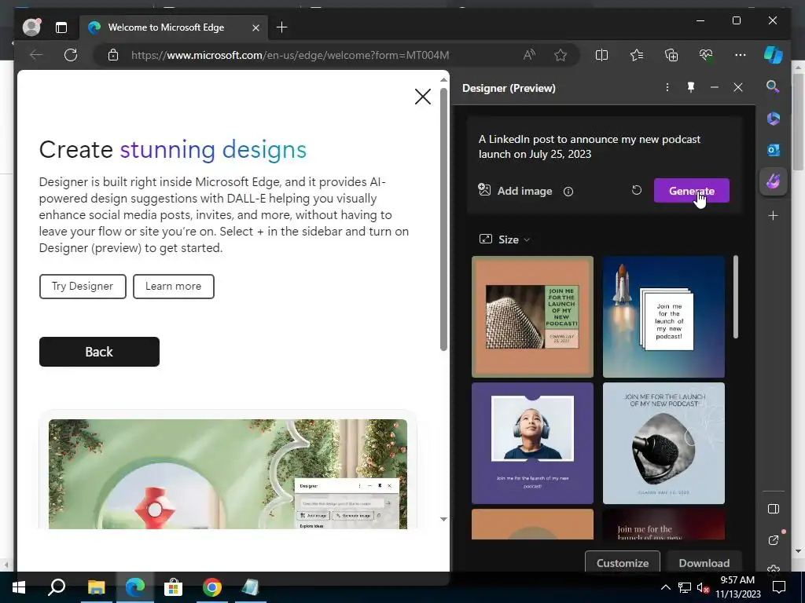Open Windows Start menu
The width and height of the screenshot is (805, 603).
pyautogui.click(x=19, y=587)
